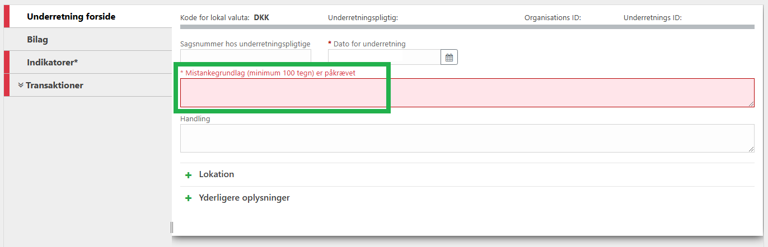
Task: Click into the red Mistankegrundlag text area
Action: (x=467, y=93)
